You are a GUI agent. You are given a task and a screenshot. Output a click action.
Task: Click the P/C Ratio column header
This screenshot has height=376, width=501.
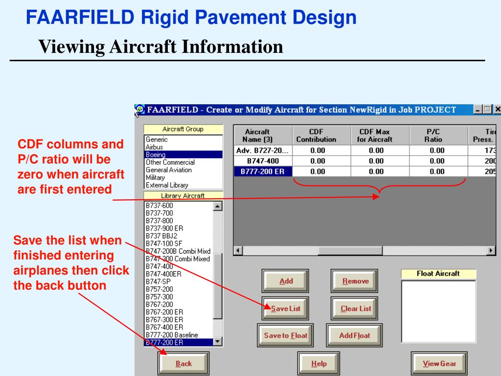[439, 136]
